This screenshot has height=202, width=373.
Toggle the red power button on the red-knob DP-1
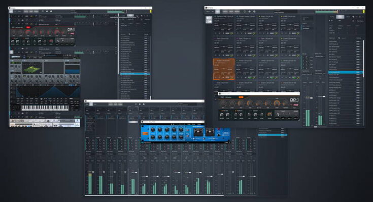(x=28, y=28)
